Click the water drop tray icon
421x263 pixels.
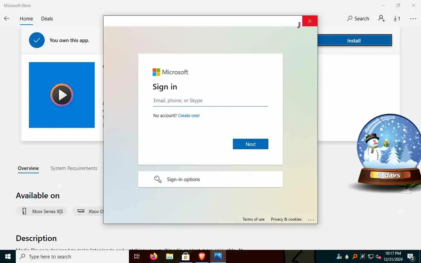click(347, 256)
